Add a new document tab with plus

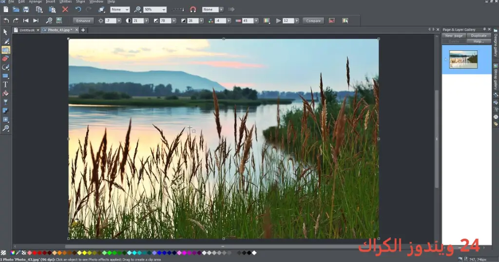pos(83,30)
